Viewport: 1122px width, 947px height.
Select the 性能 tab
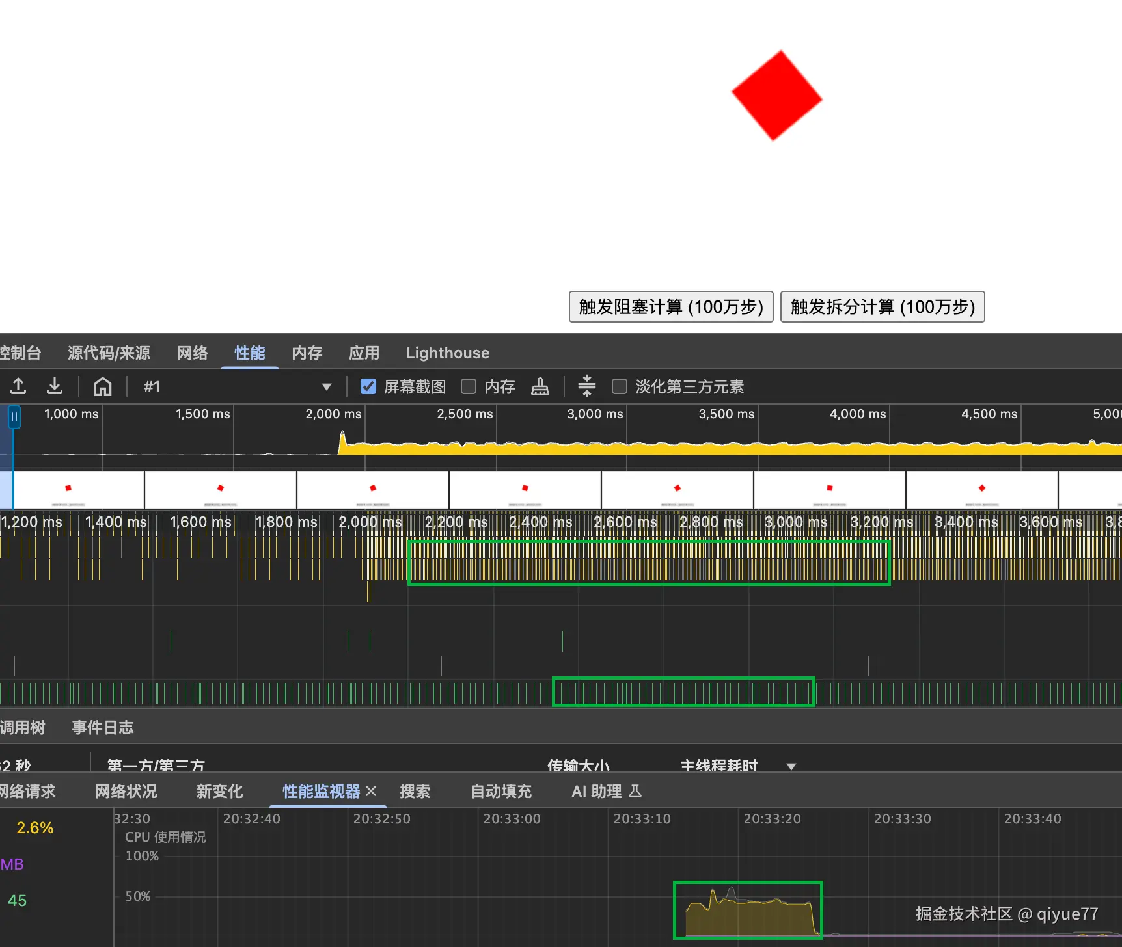250,353
